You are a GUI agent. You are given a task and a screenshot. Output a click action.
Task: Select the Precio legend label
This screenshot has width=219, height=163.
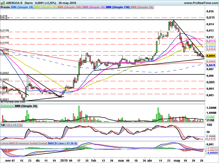[x=5, y=7]
